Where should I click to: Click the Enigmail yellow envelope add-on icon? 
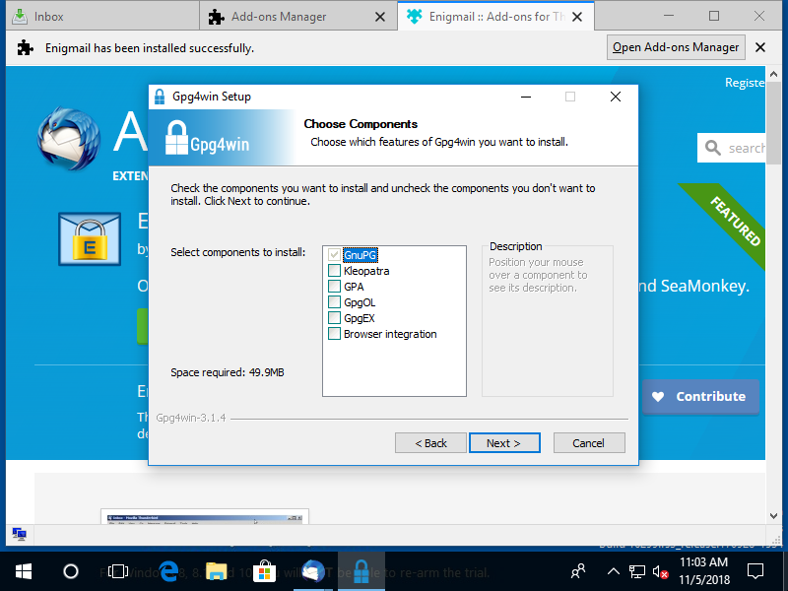pos(90,238)
